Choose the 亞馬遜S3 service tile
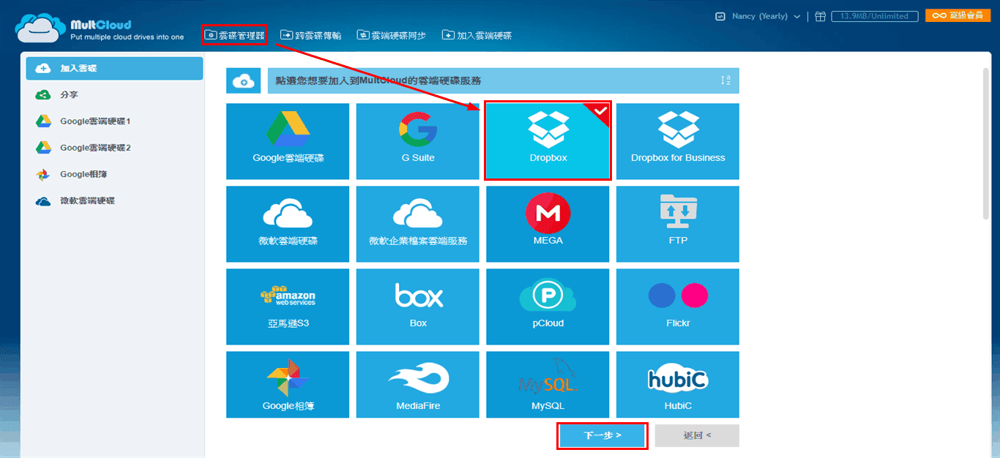Viewport: 1000px width, 458px height. pyautogui.click(x=288, y=307)
